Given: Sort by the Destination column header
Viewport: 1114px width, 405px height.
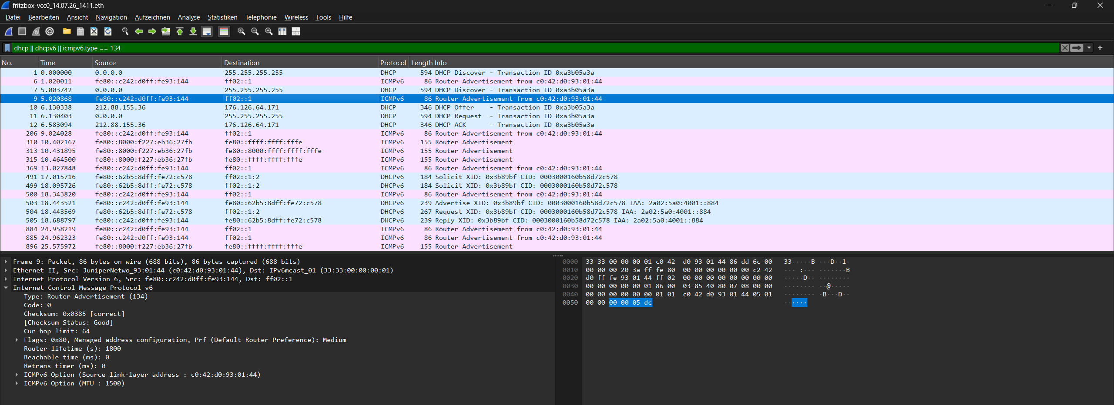Looking at the screenshot, I should tap(300, 63).
